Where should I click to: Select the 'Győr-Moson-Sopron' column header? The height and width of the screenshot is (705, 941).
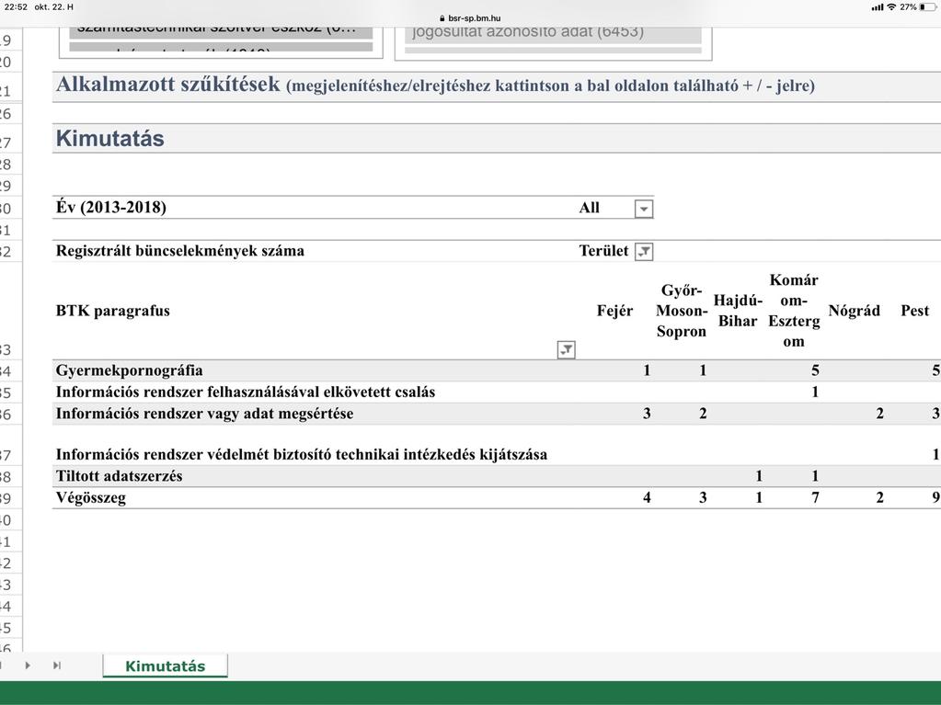click(x=682, y=311)
